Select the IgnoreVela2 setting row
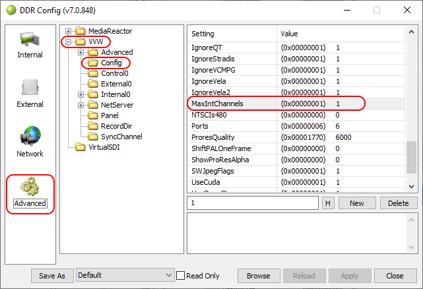Image resolution: width=423 pixels, height=289 pixels. (x=296, y=92)
